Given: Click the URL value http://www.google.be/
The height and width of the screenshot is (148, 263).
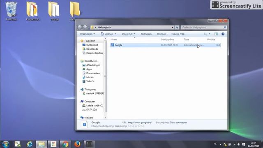Looking at the screenshot, I should point(140,123).
